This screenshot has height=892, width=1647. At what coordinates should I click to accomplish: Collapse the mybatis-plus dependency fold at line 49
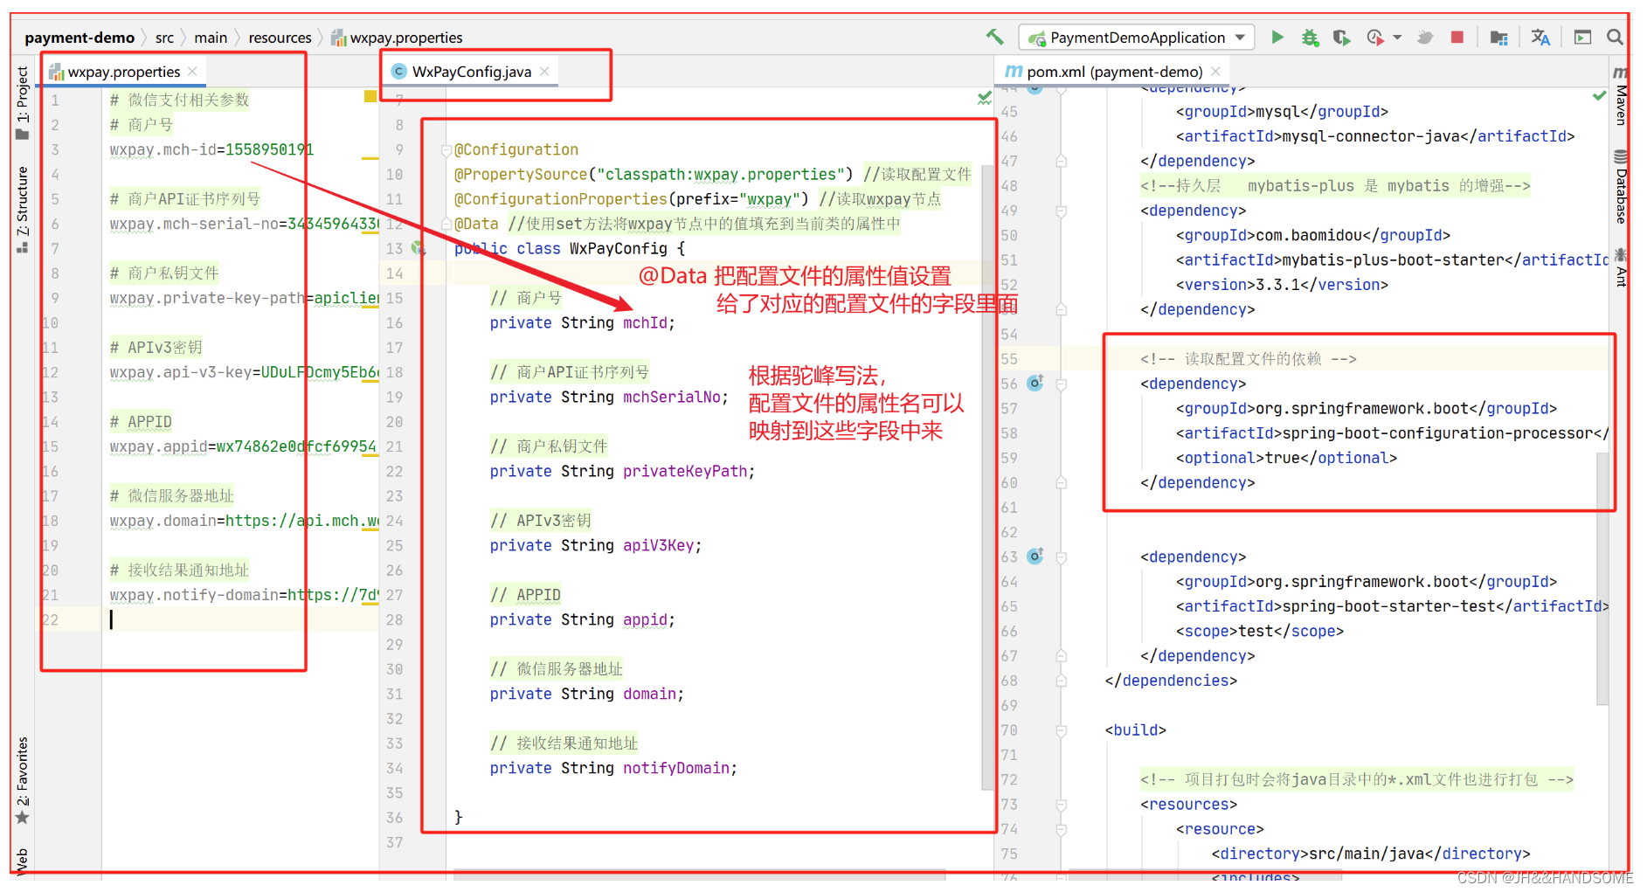click(x=1061, y=211)
